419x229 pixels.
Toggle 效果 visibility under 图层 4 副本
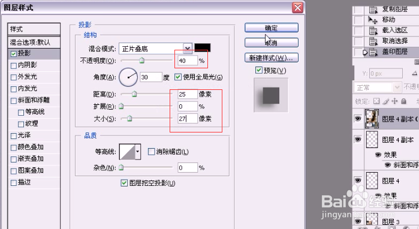378,155
